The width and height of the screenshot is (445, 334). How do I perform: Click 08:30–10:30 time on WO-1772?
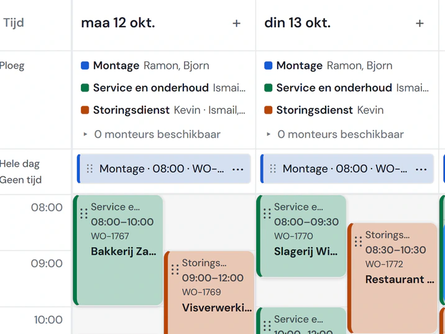point(396,250)
